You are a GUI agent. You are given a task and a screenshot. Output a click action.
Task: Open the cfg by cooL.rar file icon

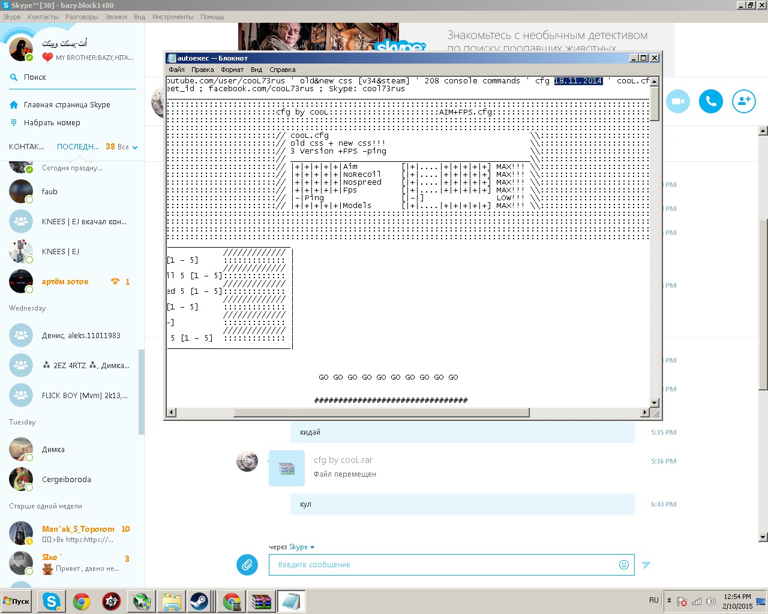[x=287, y=468]
